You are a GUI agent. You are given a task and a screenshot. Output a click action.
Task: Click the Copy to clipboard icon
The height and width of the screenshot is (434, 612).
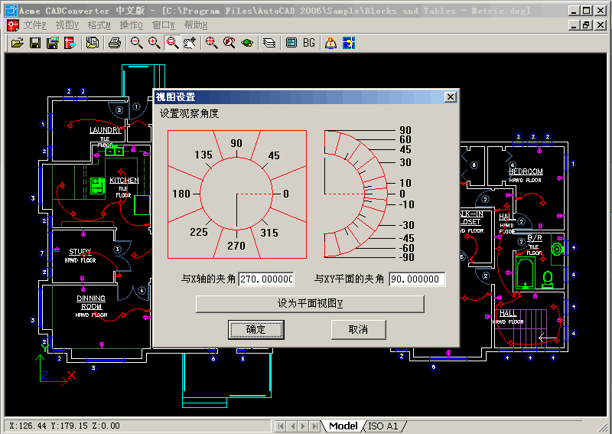coord(92,43)
